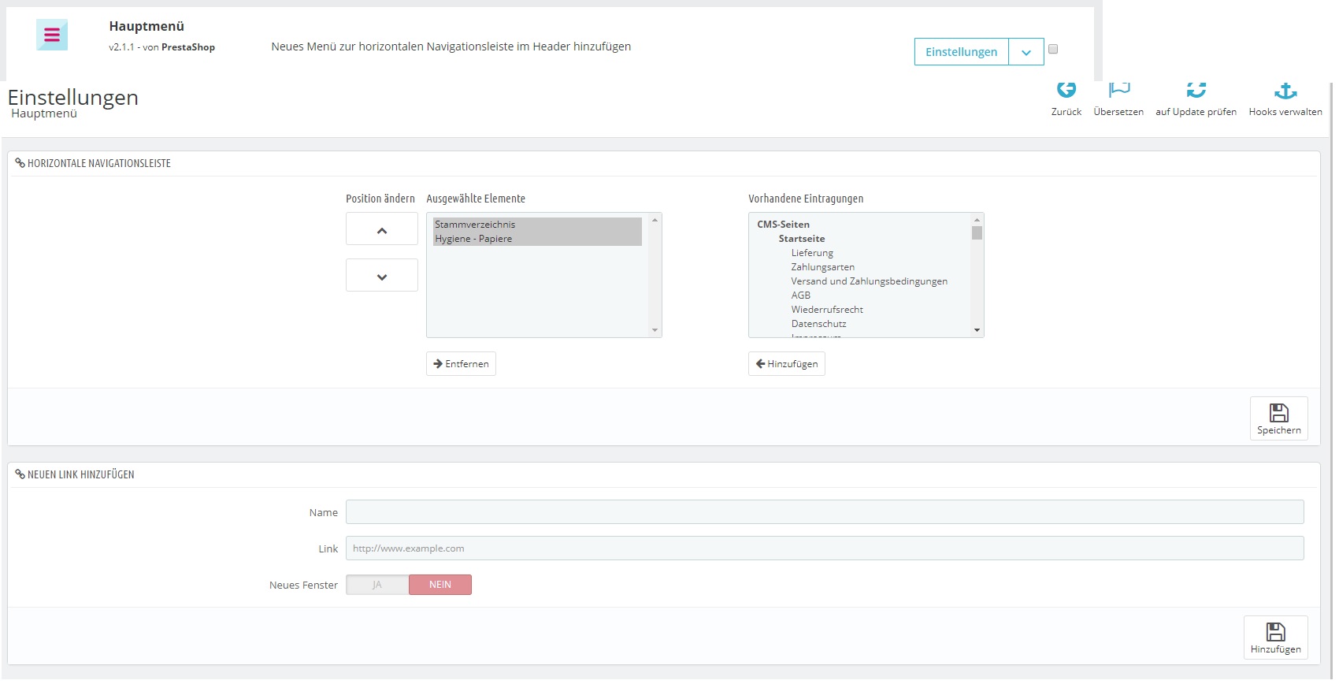Viewport: 1339px width, 684px height.
Task: Focus the Link URL input field
Action: tap(824, 548)
